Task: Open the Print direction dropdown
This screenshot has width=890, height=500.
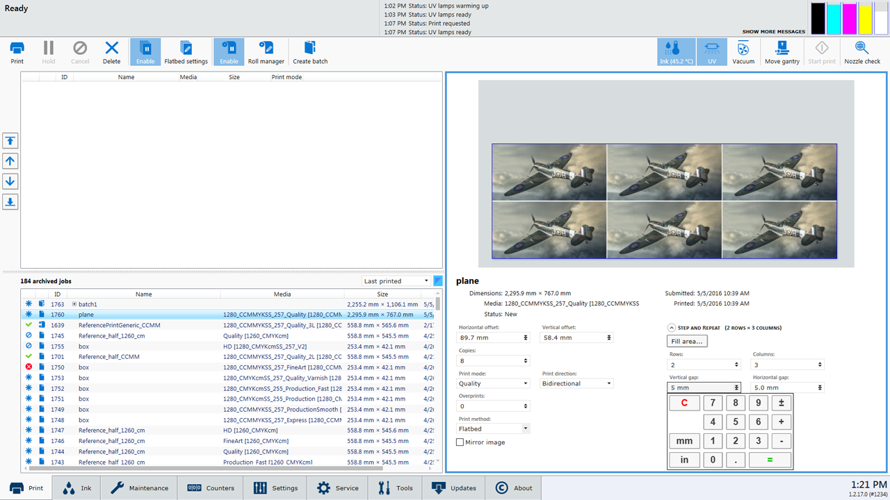Action: pyautogui.click(x=577, y=383)
